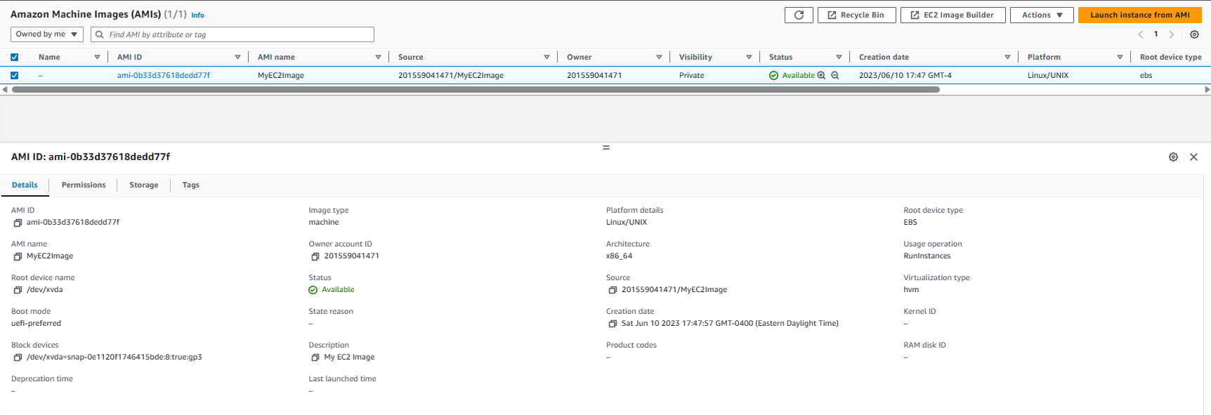Click the panel resize handle icon
This screenshot has width=1211, height=415.
click(605, 147)
